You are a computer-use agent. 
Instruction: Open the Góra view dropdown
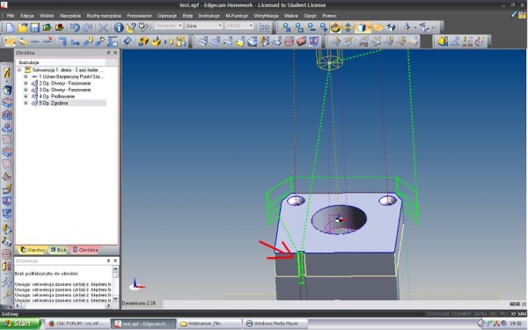(x=204, y=26)
